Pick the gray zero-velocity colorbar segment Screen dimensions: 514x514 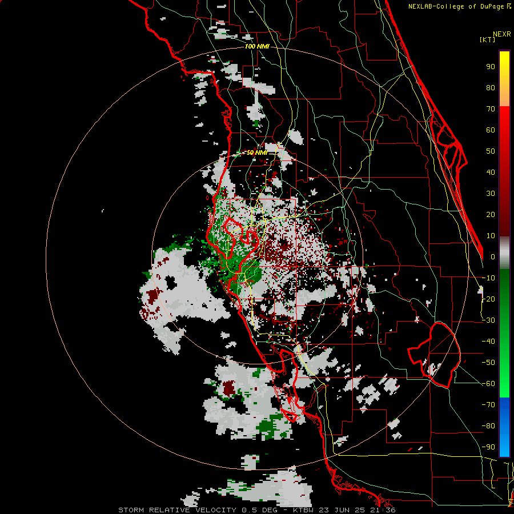coord(504,253)
